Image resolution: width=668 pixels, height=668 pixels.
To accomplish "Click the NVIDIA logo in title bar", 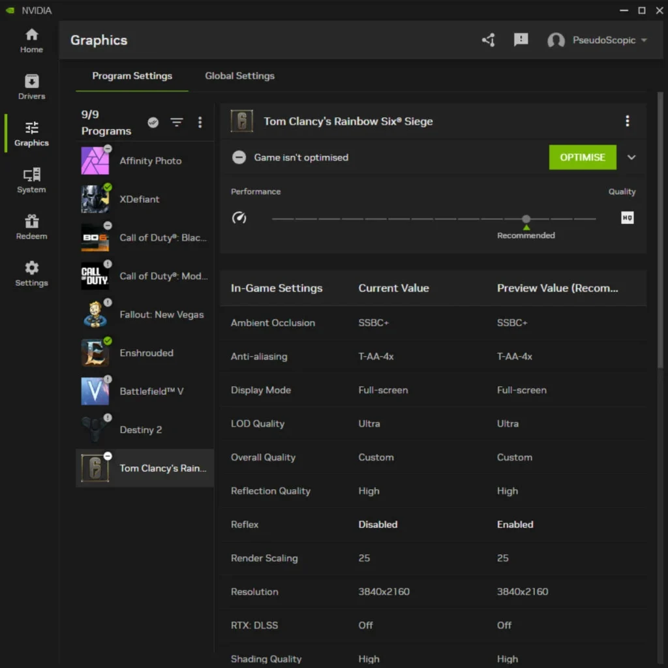I will pyautogui.click(x=10, y=10).
